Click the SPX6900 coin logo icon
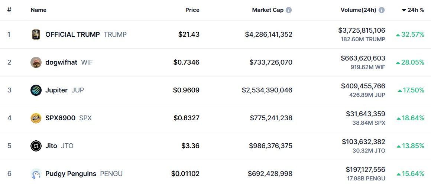This screenshot has width=431, height=186. 36,118
